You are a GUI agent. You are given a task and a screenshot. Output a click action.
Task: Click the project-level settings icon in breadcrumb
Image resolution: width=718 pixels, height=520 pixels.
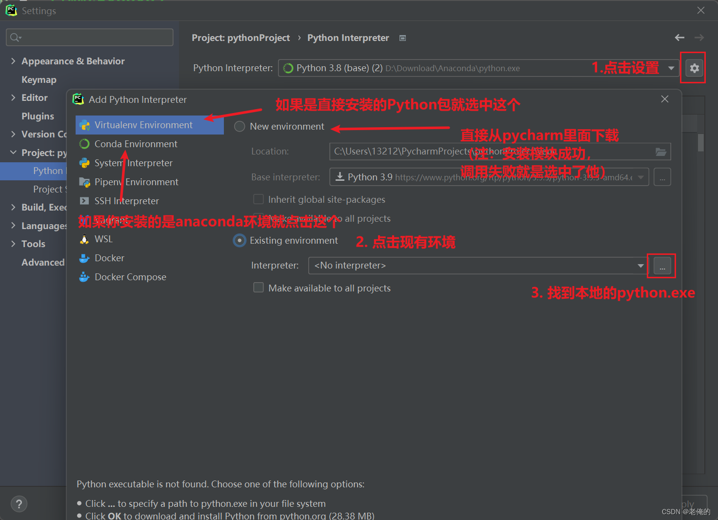coord(402,38)
